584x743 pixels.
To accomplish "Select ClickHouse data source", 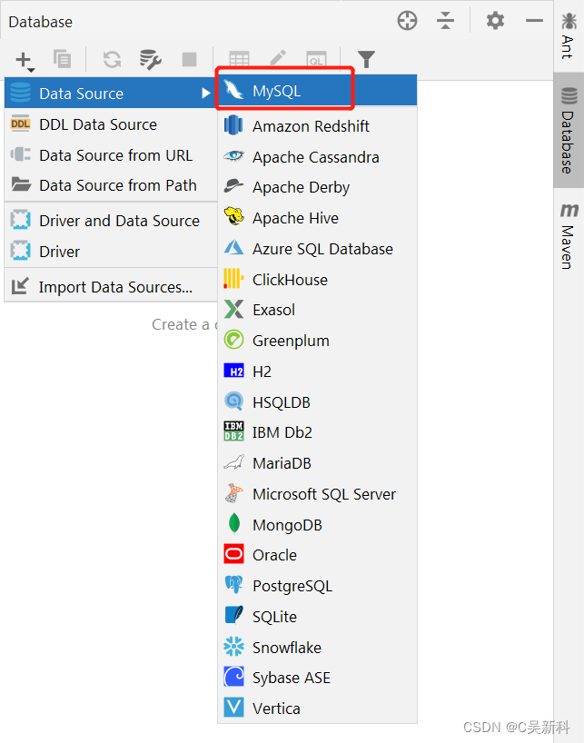I will click(x=317, y=280).
